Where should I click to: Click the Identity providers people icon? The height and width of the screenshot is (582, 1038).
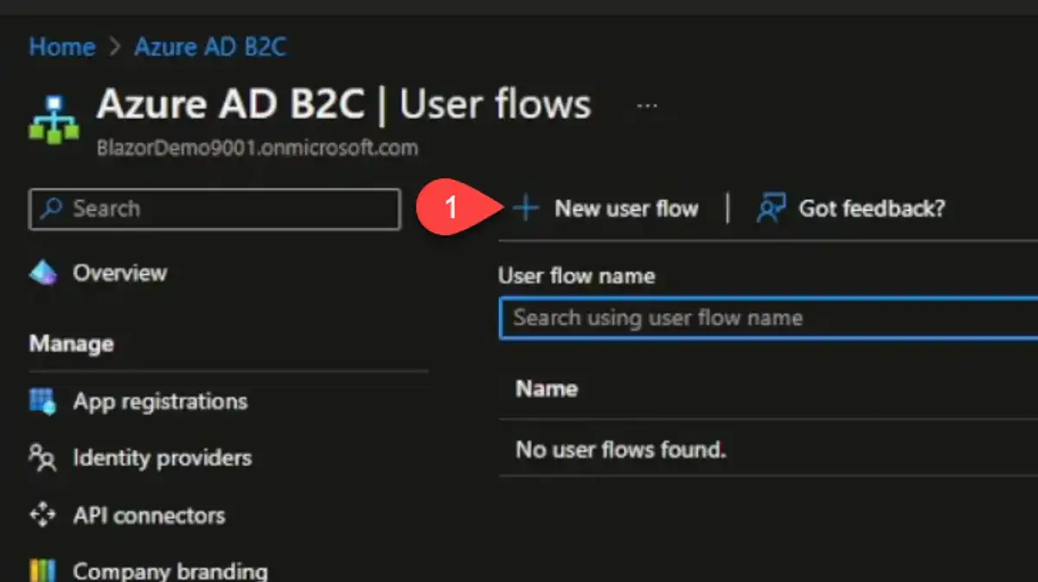(x=42, y=457)
